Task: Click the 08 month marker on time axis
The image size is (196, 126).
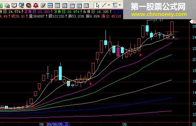Action: (41, 124)
